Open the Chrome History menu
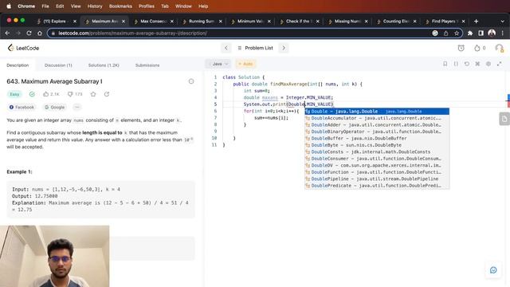This screenshot has width=510, height=287. coord(95,6)
